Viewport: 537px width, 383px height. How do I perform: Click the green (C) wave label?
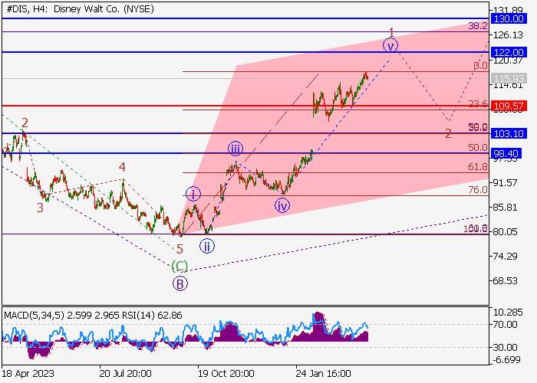tap(180, 265)
